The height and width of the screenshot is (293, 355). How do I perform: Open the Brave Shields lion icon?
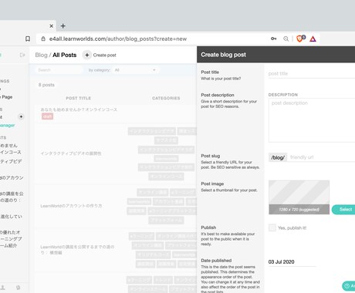coord(300,39)
